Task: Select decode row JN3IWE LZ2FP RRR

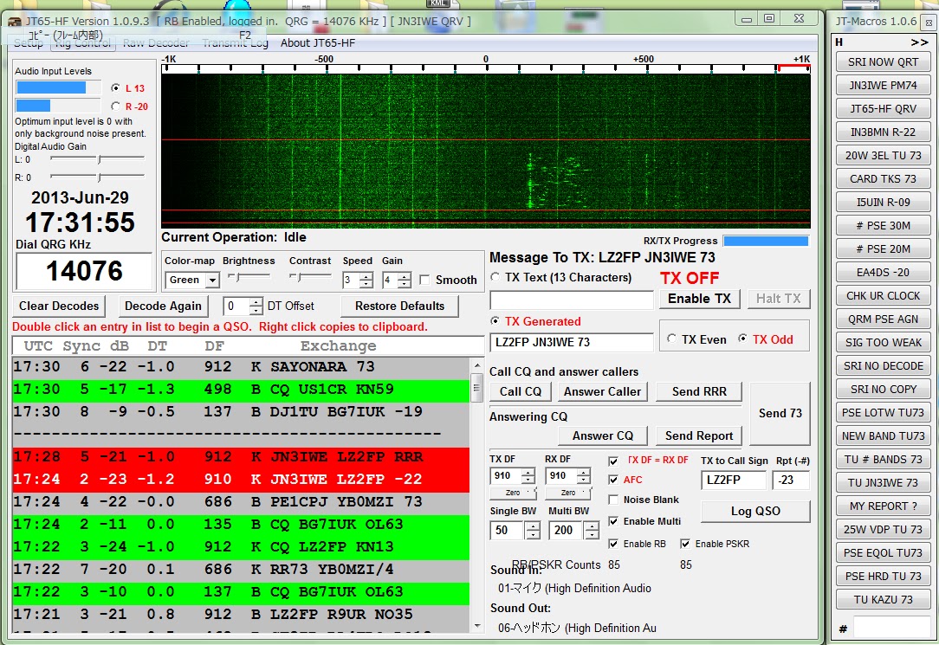Action: [241, 457]
